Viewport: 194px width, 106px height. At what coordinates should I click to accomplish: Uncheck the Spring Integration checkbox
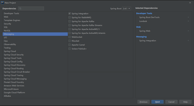tap(69, 13)
